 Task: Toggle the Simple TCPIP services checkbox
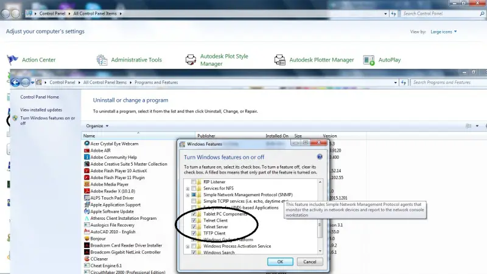tap(194, 201)
